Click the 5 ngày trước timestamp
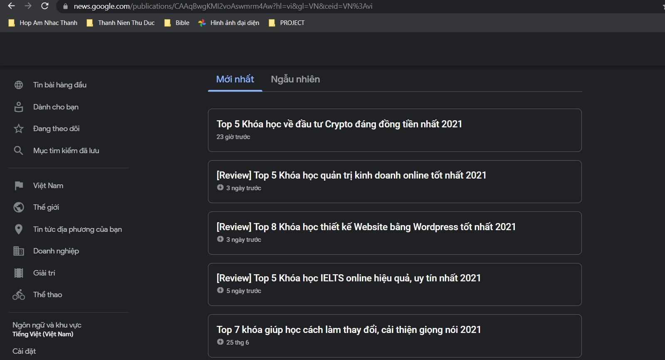 pos(244,291)
